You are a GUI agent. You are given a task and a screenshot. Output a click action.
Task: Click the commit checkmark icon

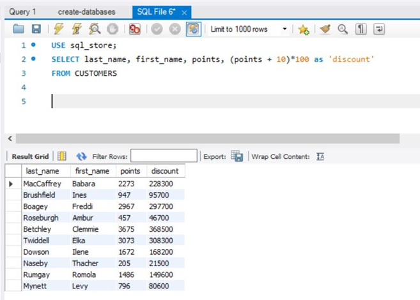pyautogui.click(x=157, y=29)
